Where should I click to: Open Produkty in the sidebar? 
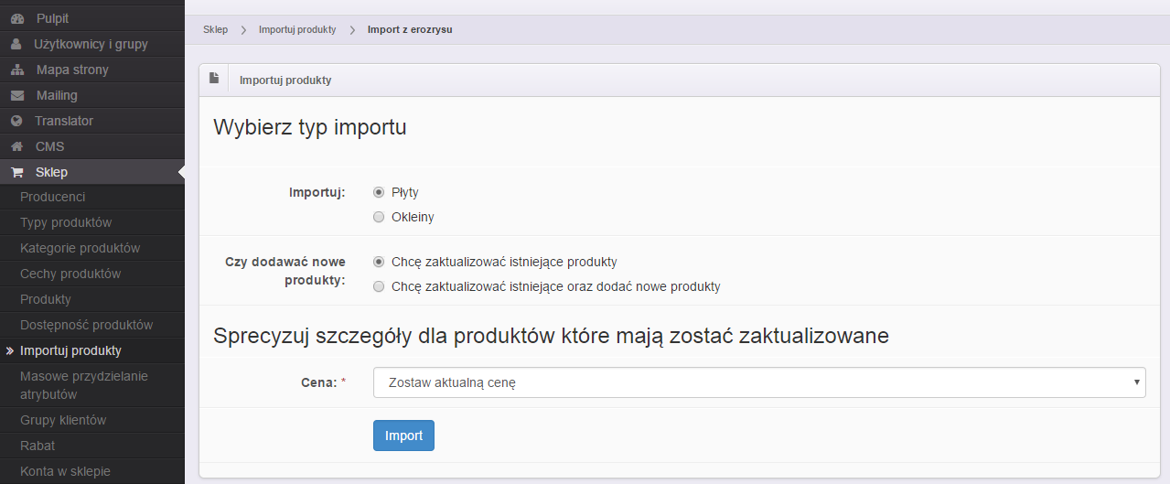pyautogui.click(x=46, y=299)
